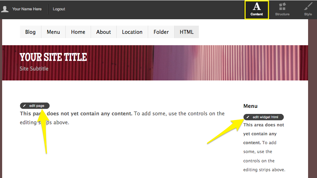Click the 'Site Subtitle' text in banner
The image size is (317, 178).
(x=34, y=69)
